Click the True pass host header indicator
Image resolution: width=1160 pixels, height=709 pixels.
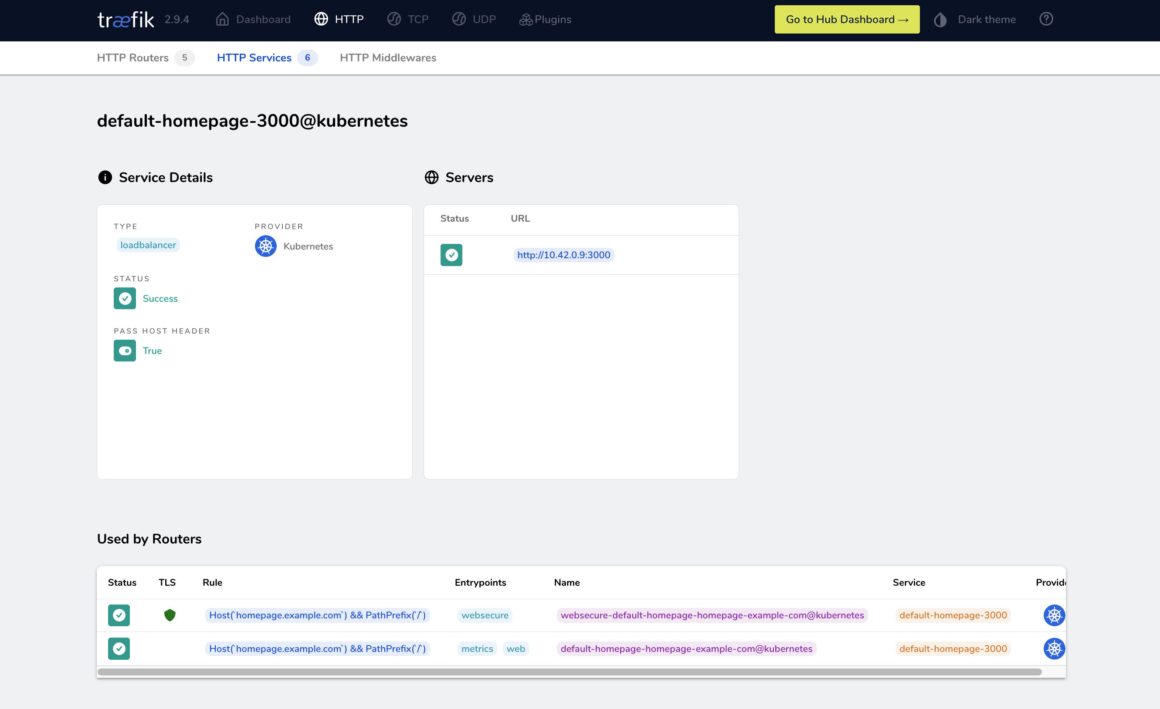pos(124,351)
